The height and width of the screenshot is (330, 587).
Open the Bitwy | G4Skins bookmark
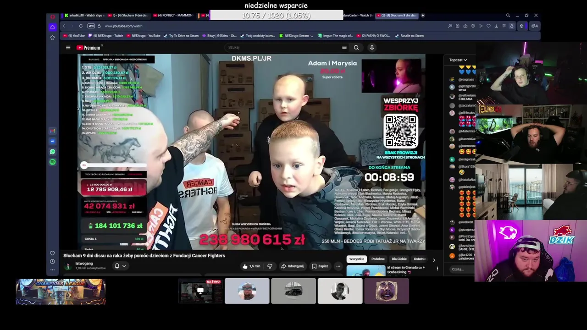point(219,36)
